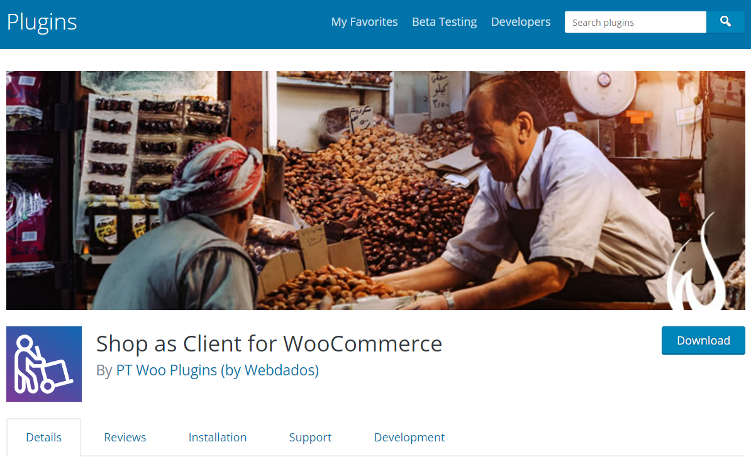The height and width of the screenshot is (459, 751).
Task: Focus the Search plugins input field
Action: 635,22
